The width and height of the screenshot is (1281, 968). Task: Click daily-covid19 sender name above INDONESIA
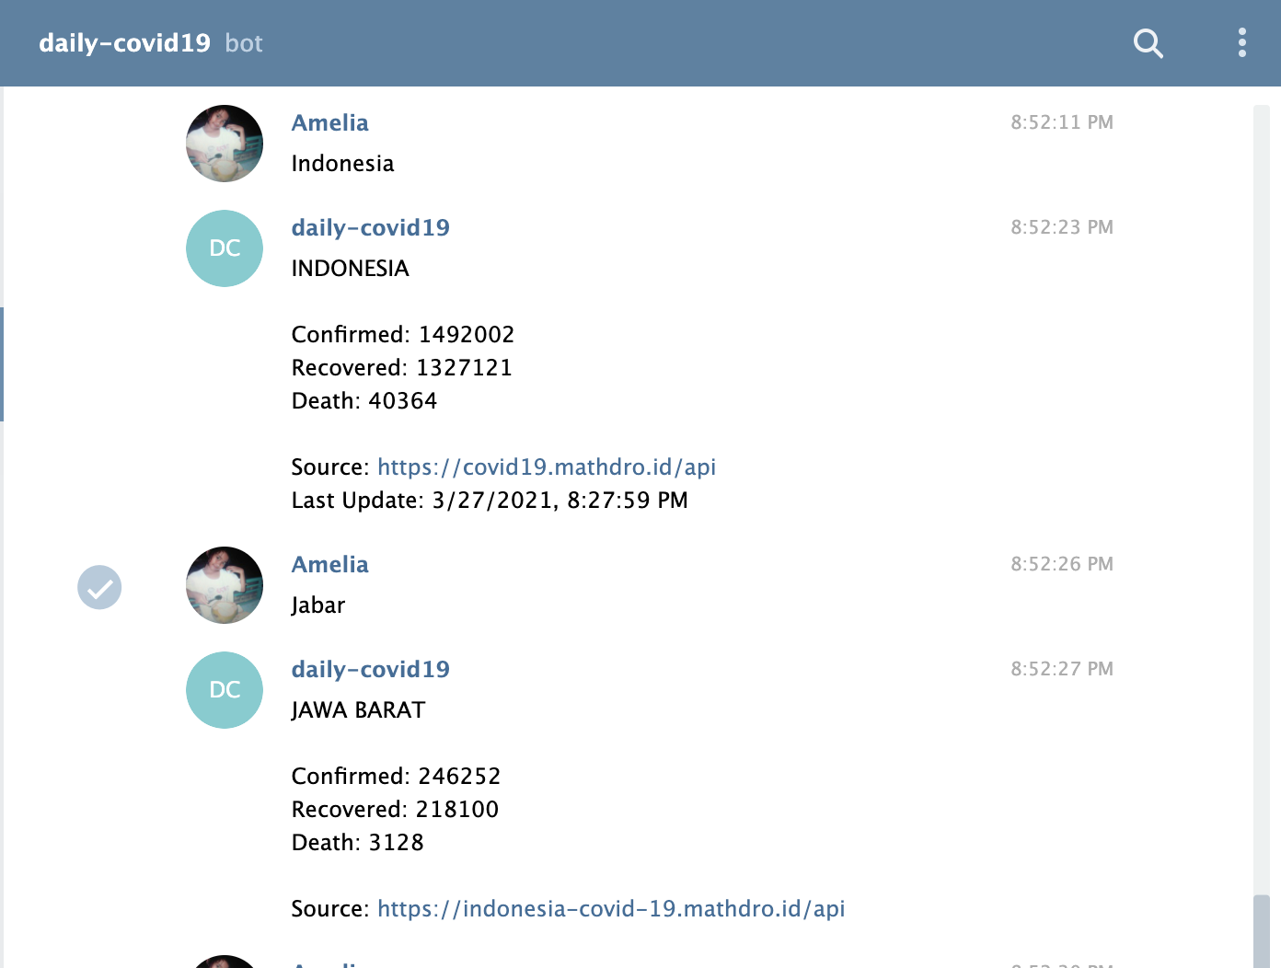[x=370, y=227]
